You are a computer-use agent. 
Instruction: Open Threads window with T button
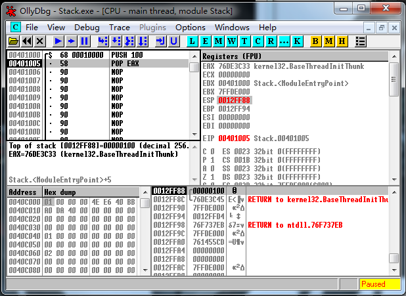coord(244,41)
